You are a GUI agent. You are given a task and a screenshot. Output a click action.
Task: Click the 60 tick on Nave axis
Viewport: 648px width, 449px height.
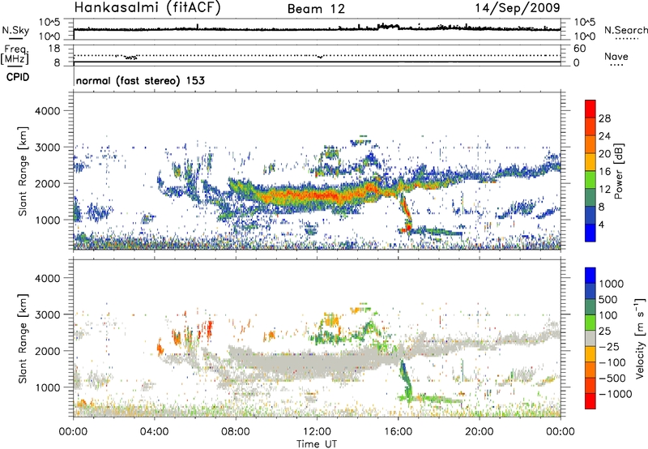click(579, 49)
